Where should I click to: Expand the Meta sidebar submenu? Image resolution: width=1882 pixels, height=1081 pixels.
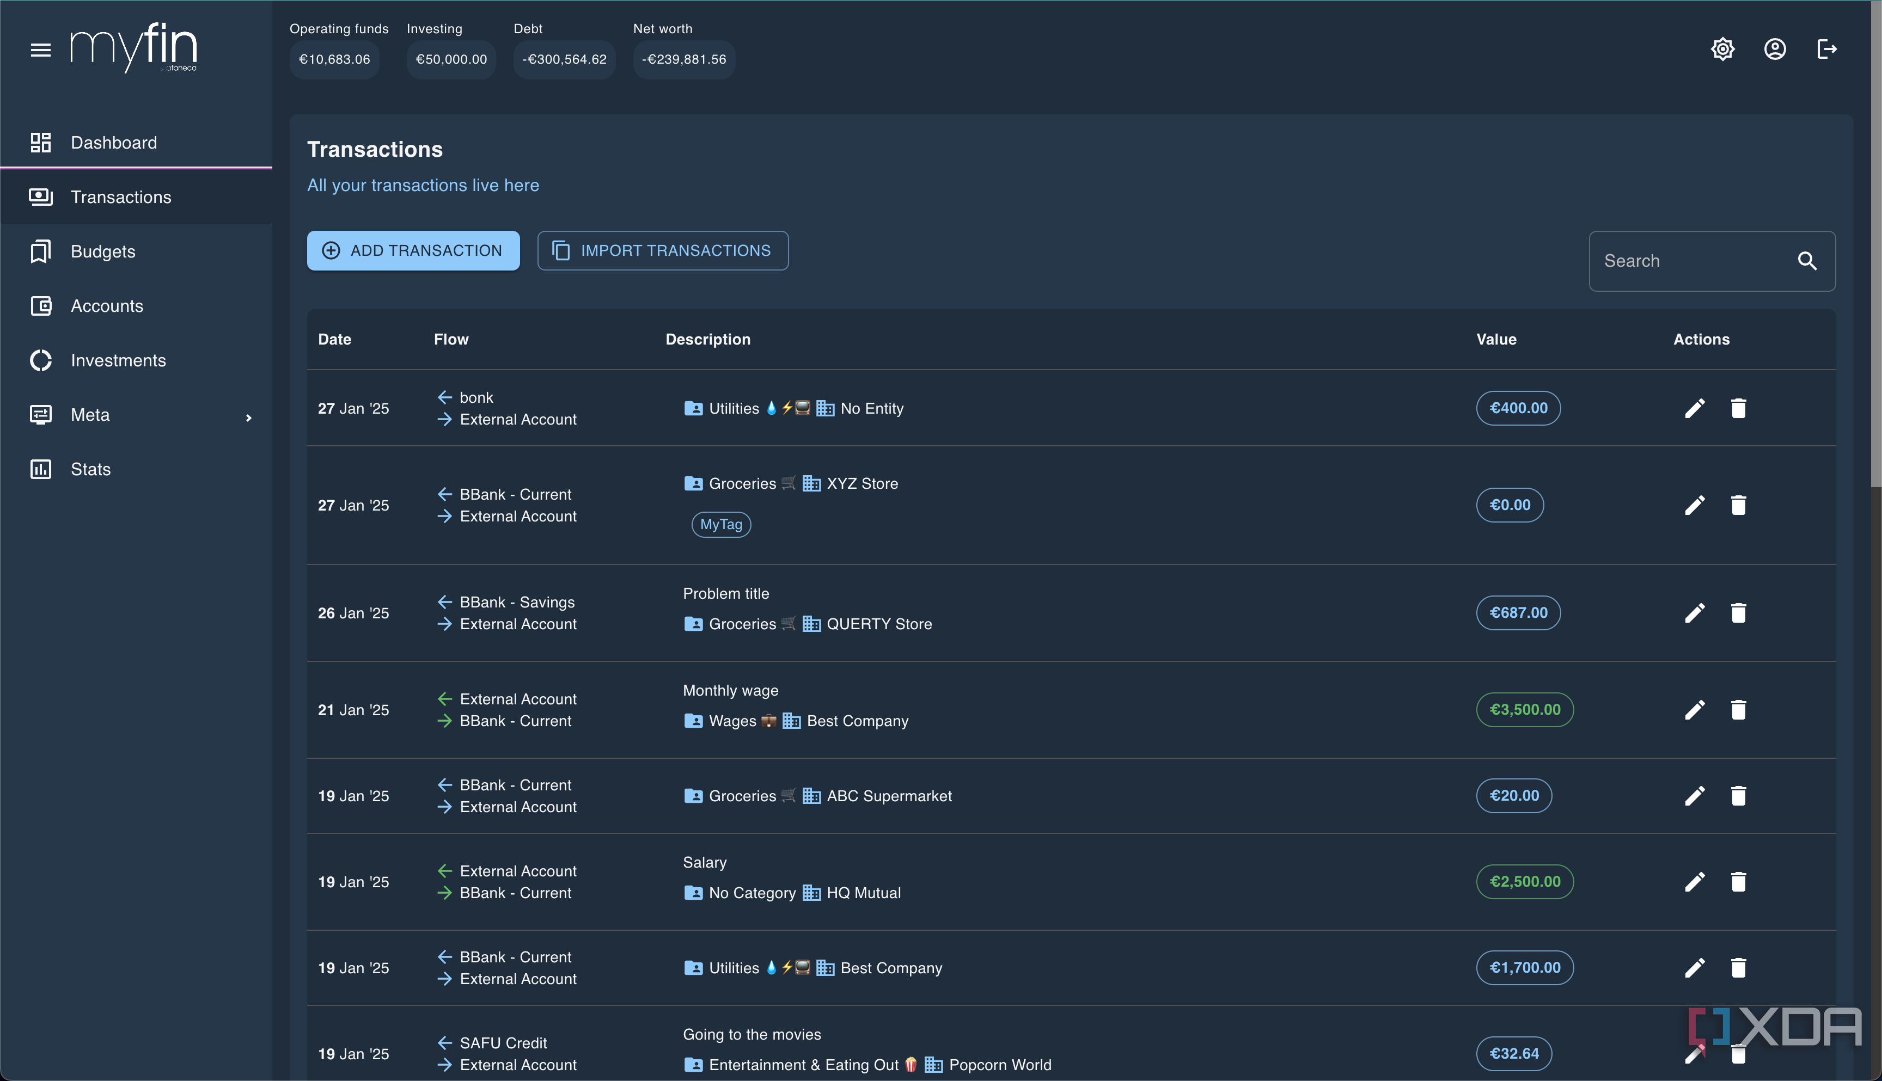[x=248, y=418]
